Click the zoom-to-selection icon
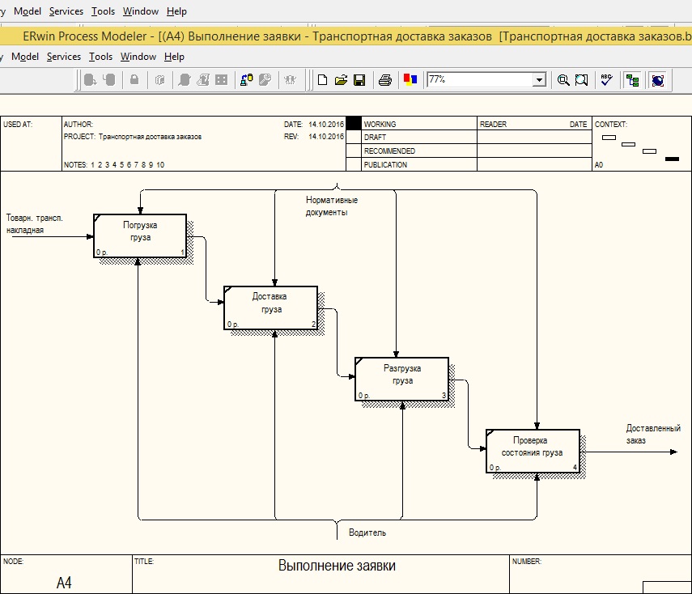The width and height of the screenshot is (692, 594). [581, 80]
